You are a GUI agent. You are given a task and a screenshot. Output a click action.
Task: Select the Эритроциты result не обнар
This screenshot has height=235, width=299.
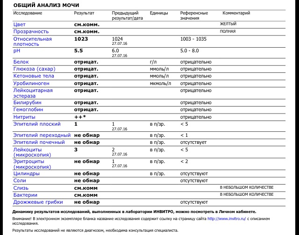point(87,161)
